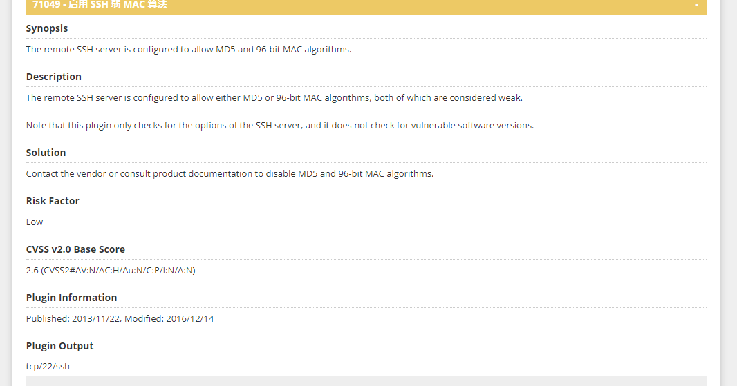Screen dimensions: 737x386
Task: Click the CVSS v2.0 Base Score heading
Action: (x=75, y=249)
